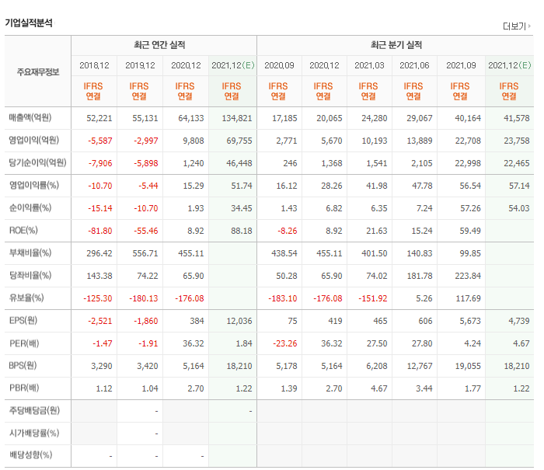Image resolution: width=544 pixels, height=470 pixels.
Task: Click BPS value 19,055
Action: [x=468, y=366]
